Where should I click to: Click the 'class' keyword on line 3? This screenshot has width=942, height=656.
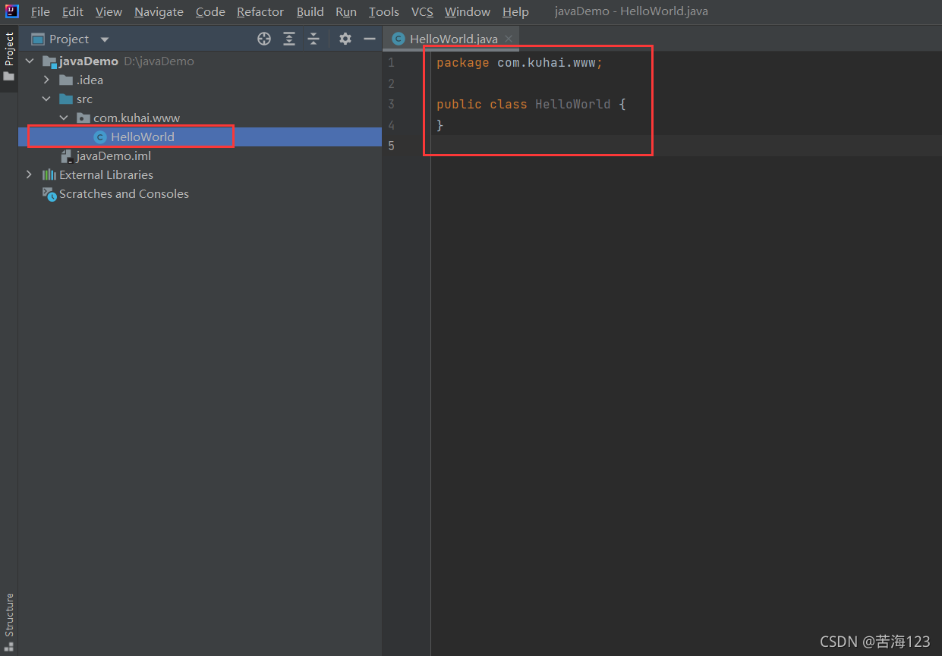pyautogui.click(x=509, y=105)
